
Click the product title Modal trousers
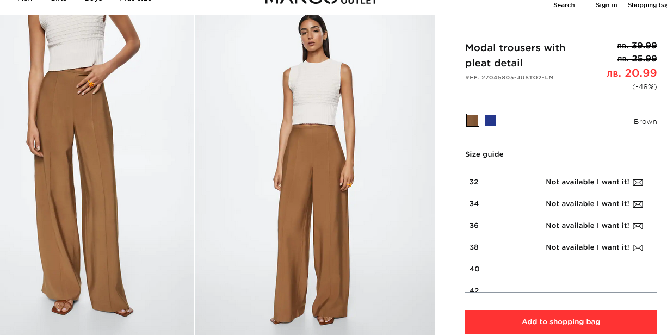pyautogui.click(x=515, y=55)
